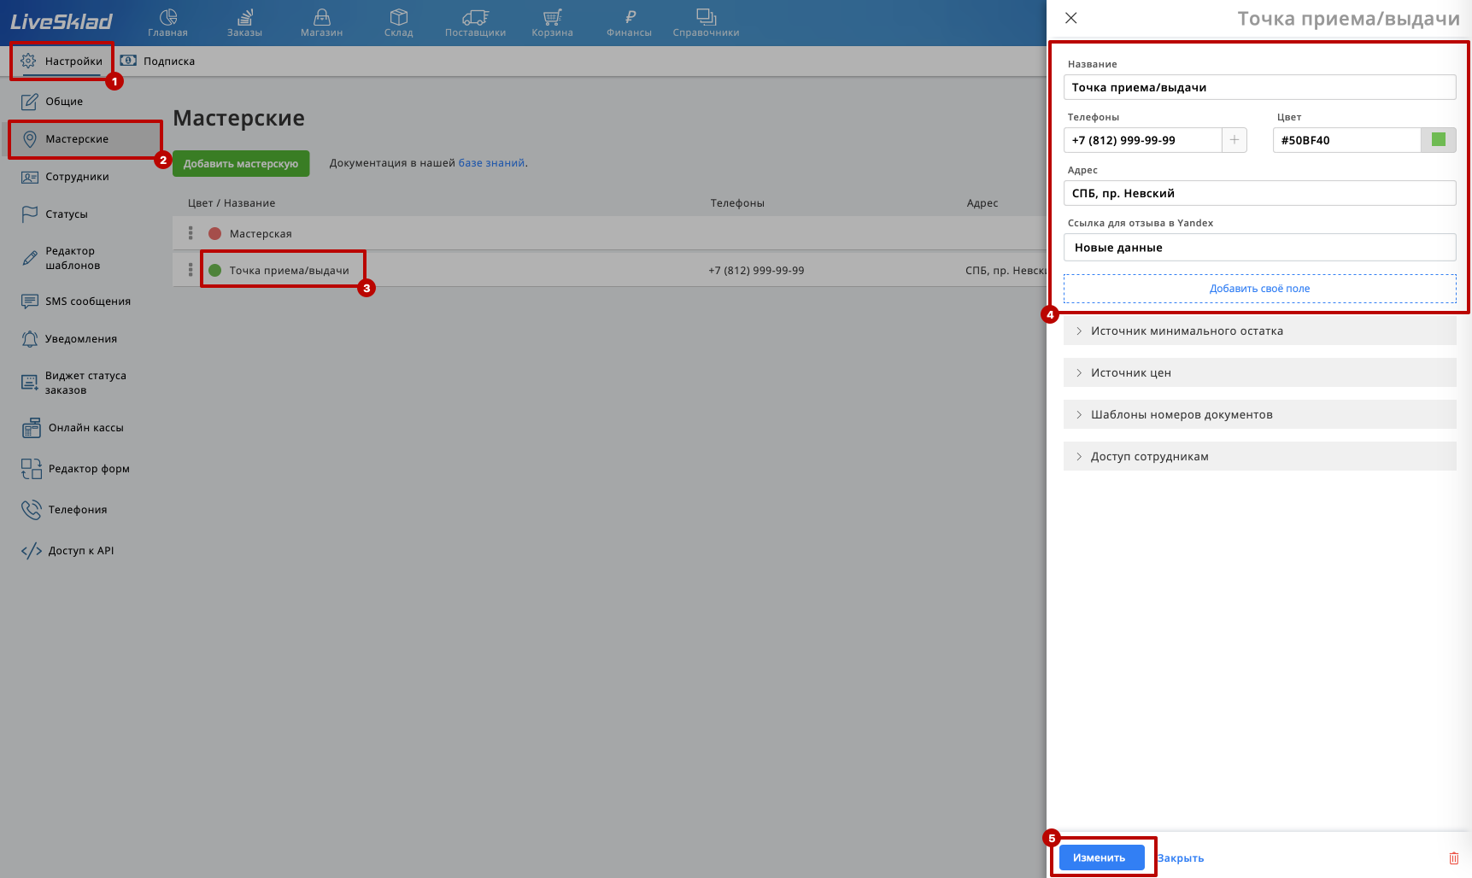The image size is (1472, 878).
Task: Expand Доступ сотрудникам section
Action: click(x=1259, y=457)
